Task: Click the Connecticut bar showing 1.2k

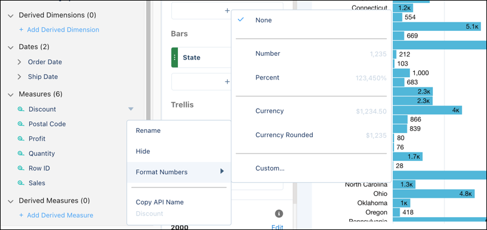Action: (x=402, y=8)
